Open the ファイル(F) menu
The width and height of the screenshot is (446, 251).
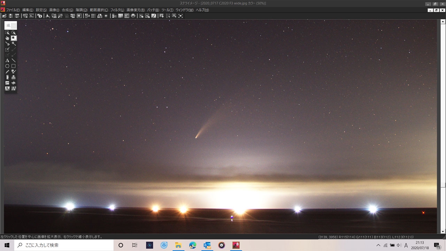point(13,10)
